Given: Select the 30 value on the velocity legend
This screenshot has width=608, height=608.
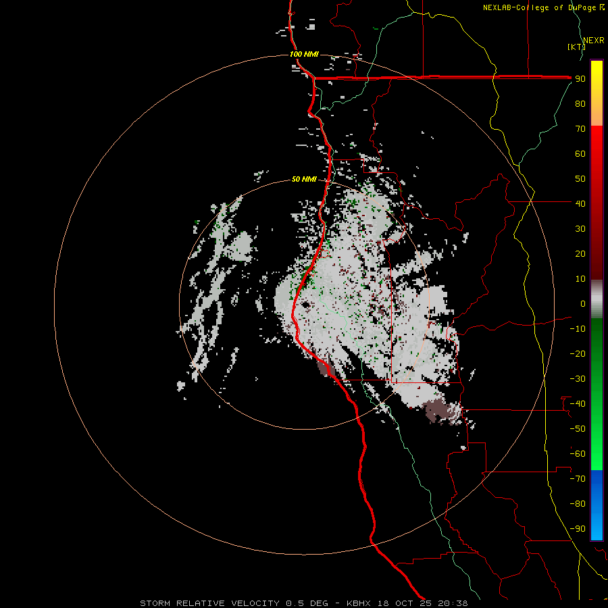Looking at the screenshot, I should click(x=580, y=229).
